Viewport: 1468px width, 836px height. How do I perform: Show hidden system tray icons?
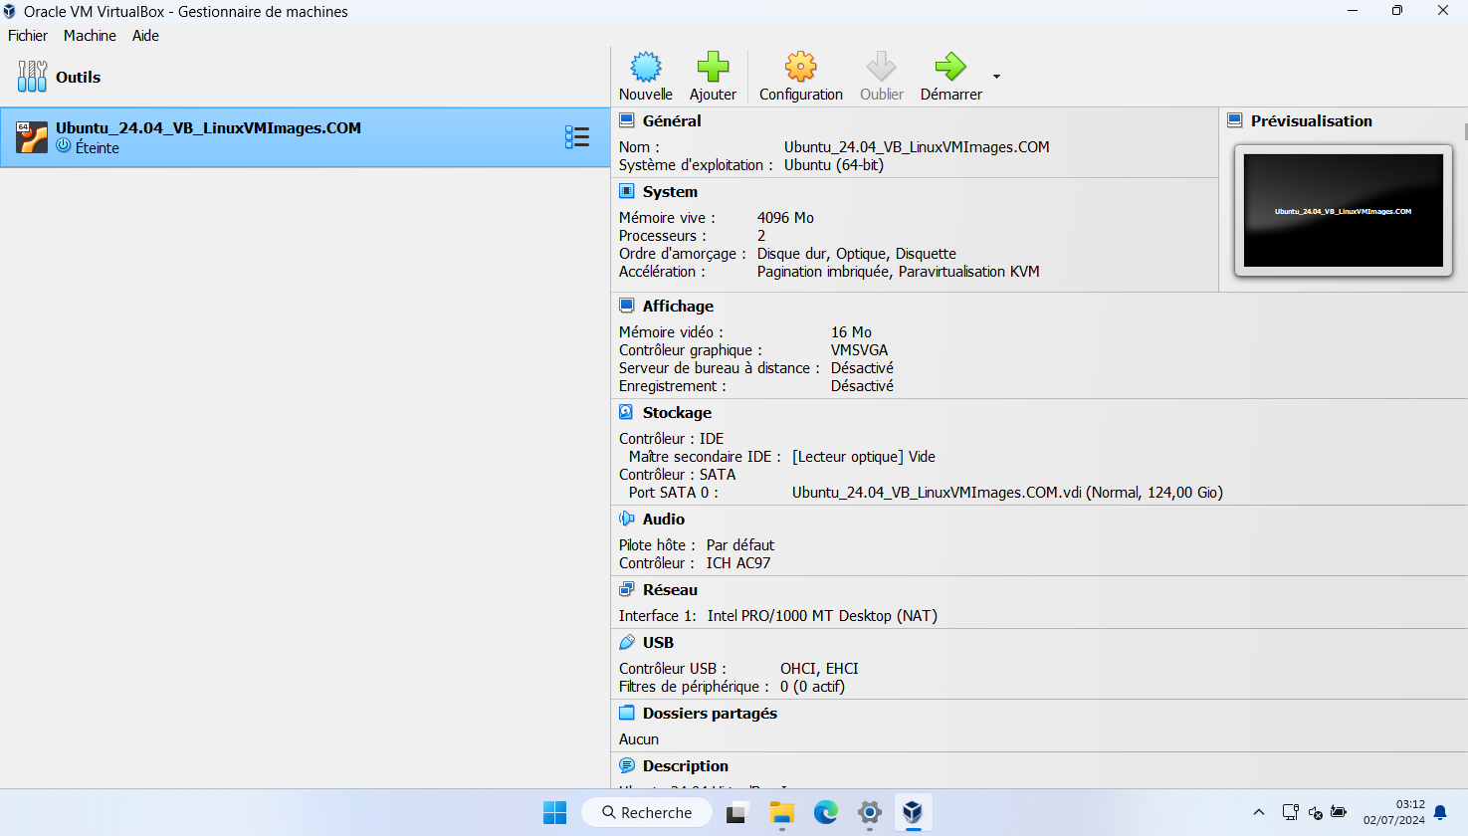coord(1259,812)
